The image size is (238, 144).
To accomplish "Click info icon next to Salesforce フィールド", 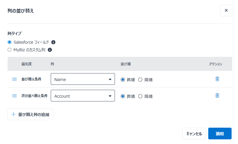I will [53, 42].
